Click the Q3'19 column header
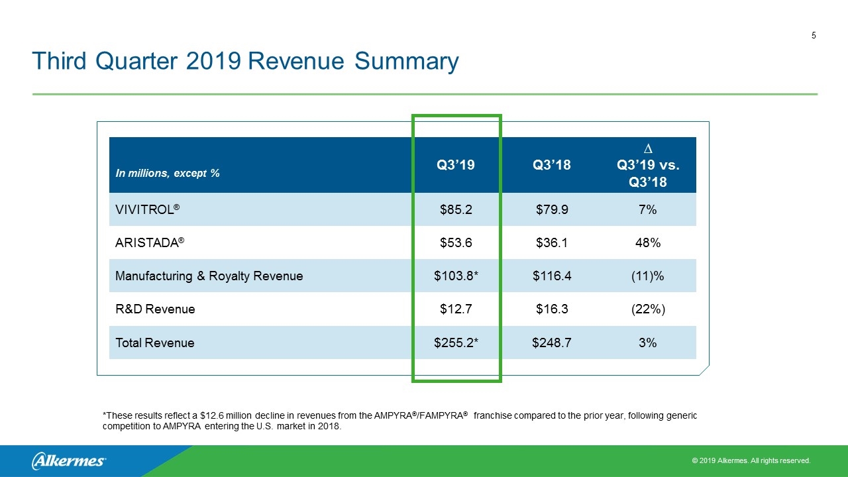Screen dimensions: 848x477 pyautogui.click(x=456, y=166)
